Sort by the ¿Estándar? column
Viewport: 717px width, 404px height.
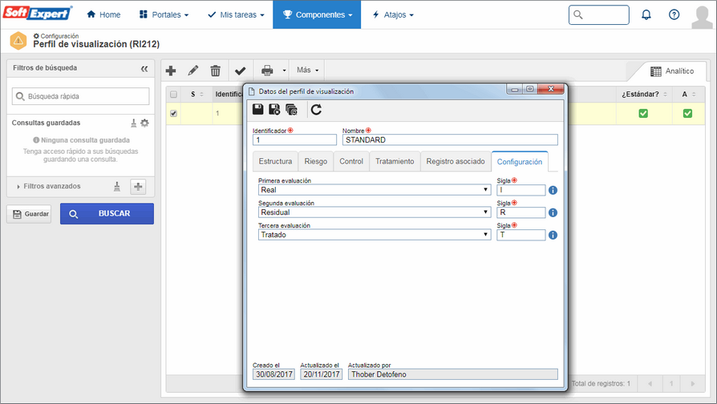(x=644, y=94)
